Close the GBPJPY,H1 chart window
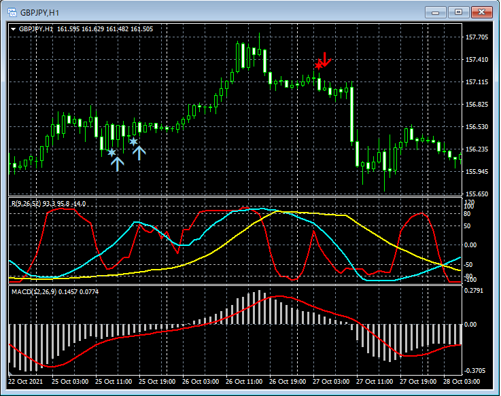The width and height of the screenshot is (501, 396). (x=481, y=12)
